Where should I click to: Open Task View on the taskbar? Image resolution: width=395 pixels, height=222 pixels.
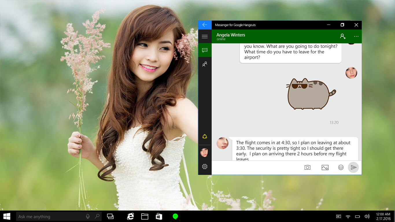(x=110, y=216)
